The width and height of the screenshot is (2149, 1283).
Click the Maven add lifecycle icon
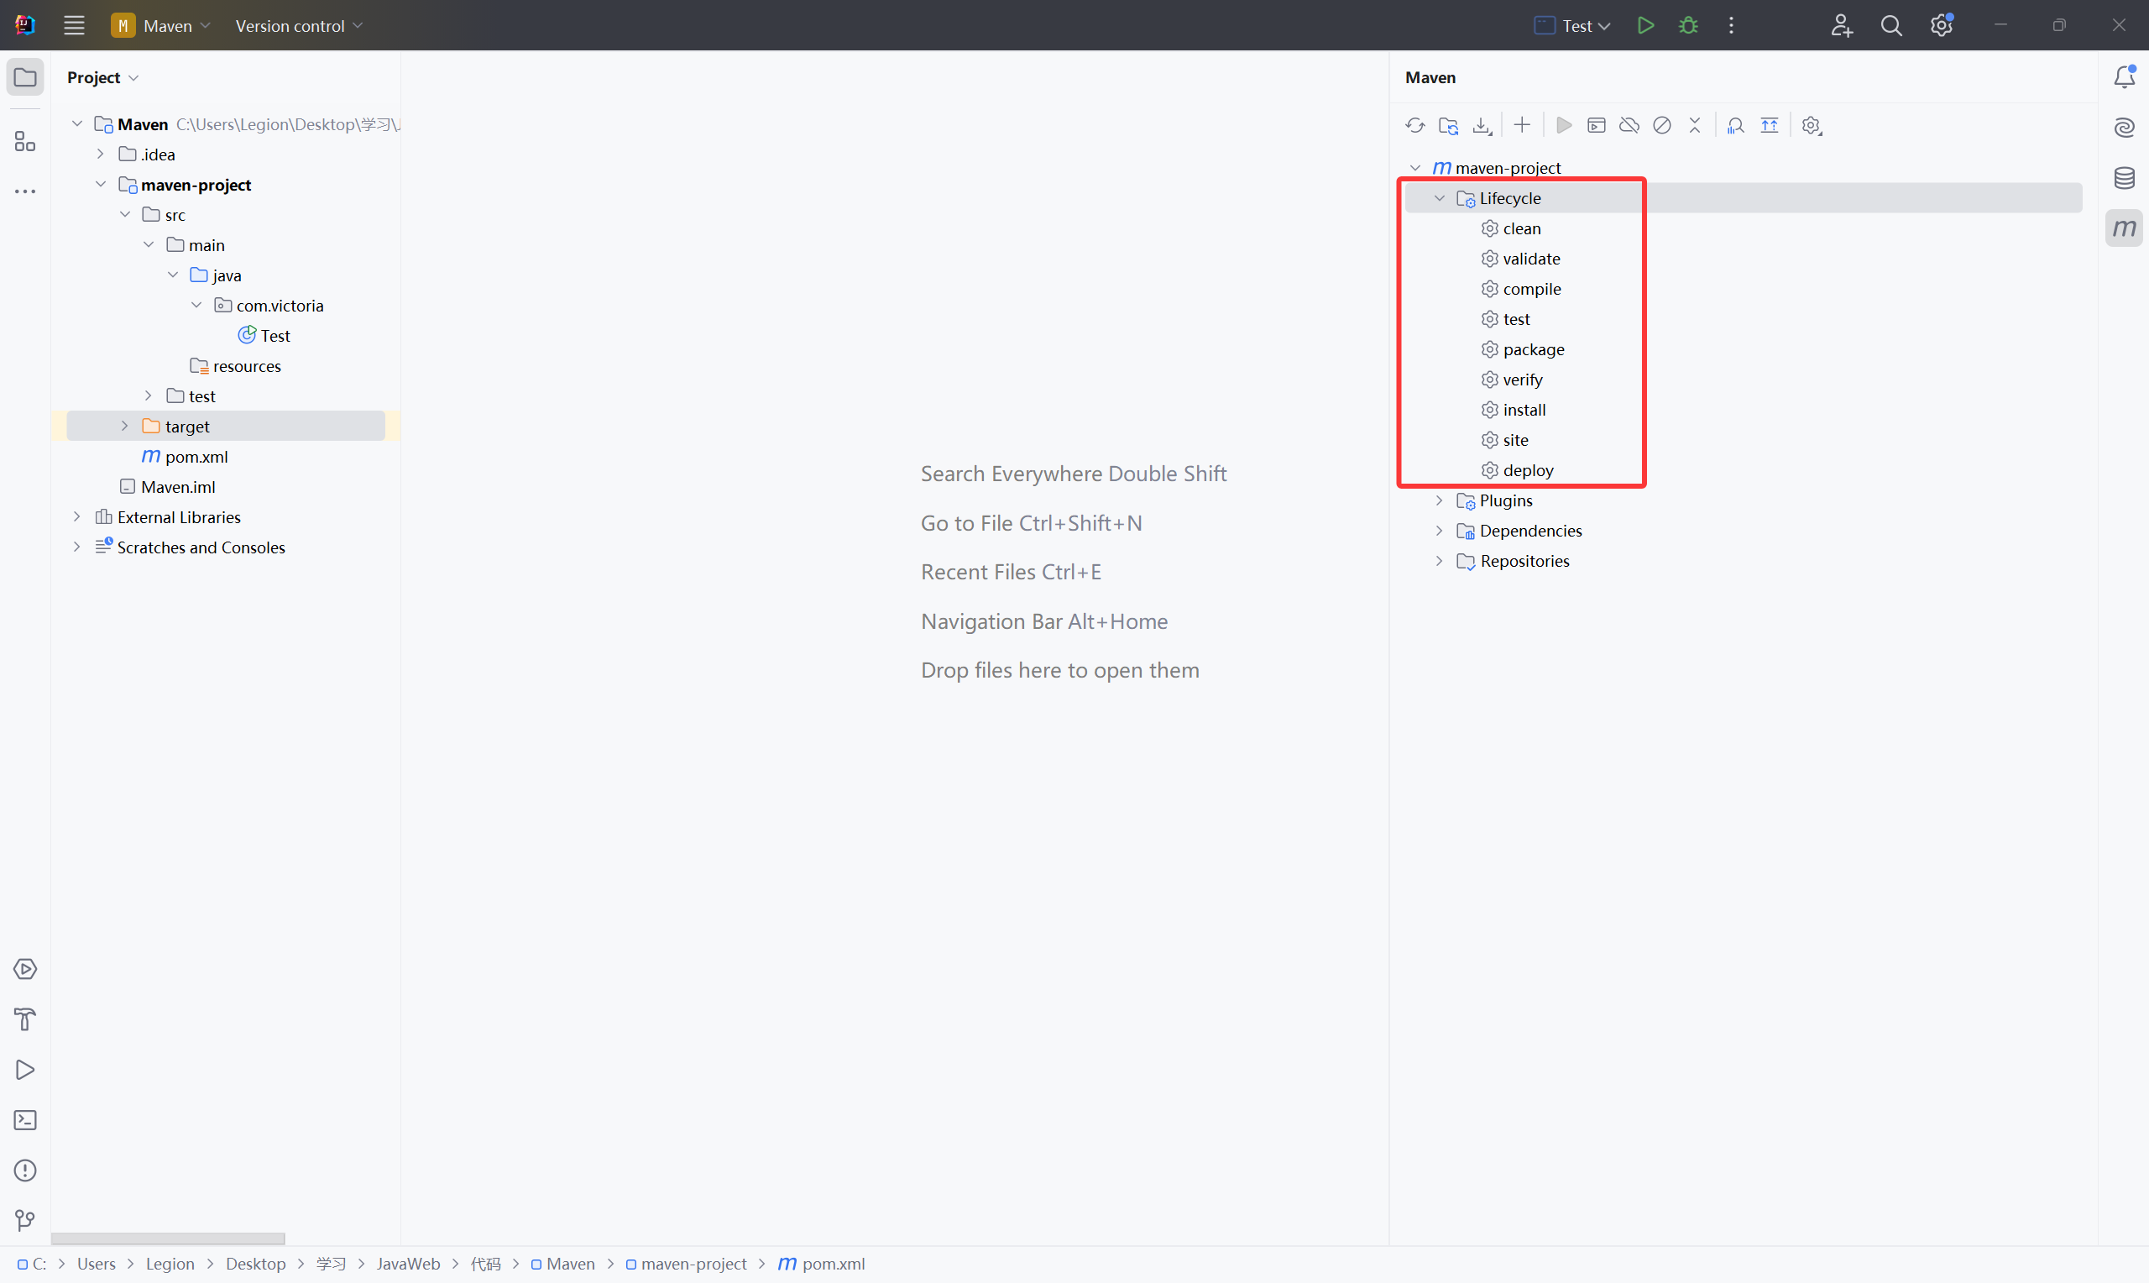(x=1520, y=125)
